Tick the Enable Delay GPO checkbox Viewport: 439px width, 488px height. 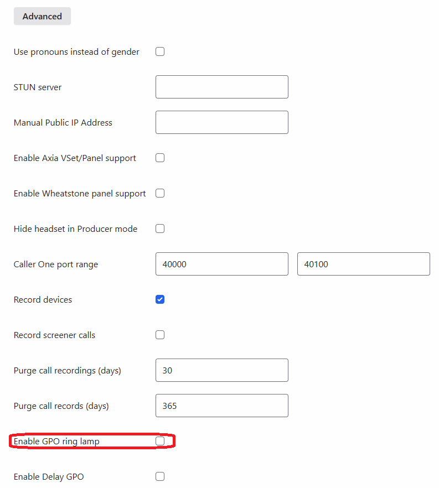point(160,476)
